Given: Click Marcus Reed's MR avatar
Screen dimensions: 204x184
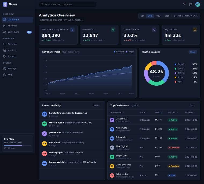Looking at the screenshot, I should (45, 124).
